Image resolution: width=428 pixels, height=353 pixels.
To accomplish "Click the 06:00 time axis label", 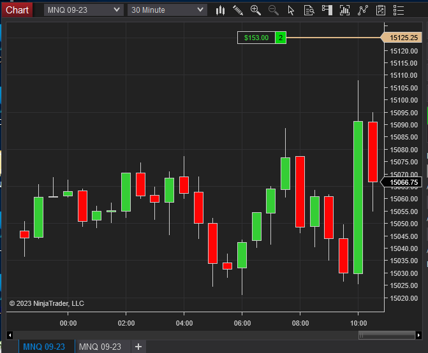I will 242,323.
